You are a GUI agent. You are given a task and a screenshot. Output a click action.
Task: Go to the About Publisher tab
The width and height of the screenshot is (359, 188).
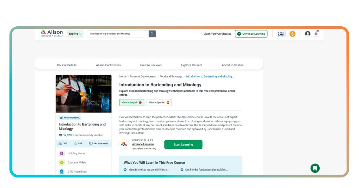click(232, 65)
